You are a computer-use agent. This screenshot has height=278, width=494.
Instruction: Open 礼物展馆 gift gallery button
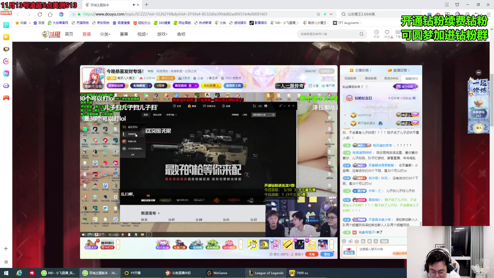(142, 86)
